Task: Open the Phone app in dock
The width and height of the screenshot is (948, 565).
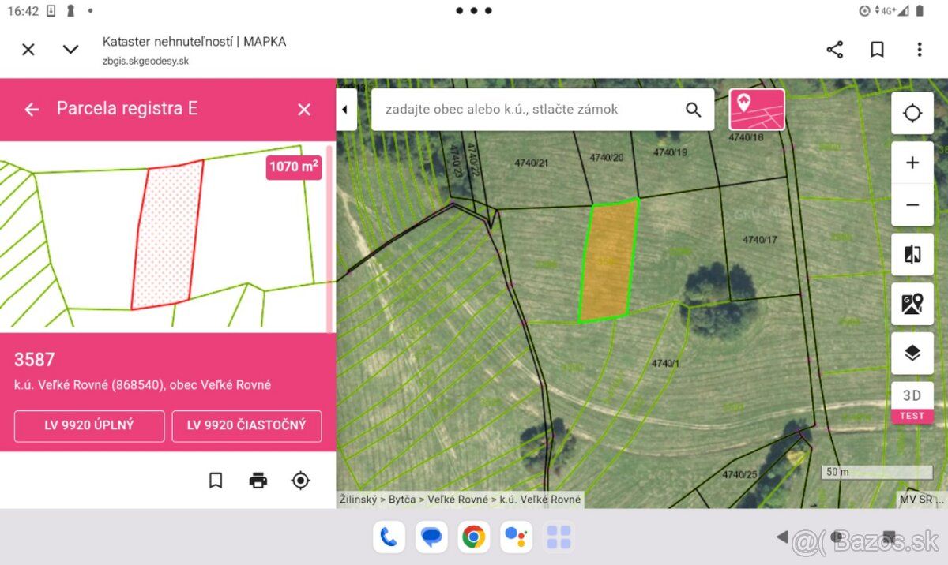Action: tap(389, 537)
